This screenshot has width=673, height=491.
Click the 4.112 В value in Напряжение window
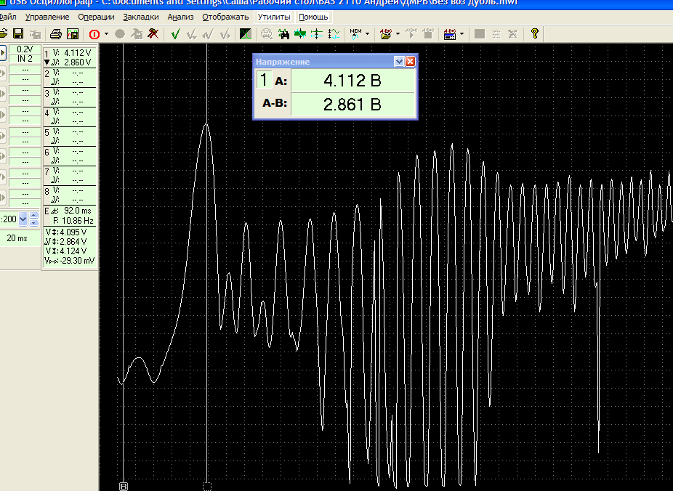pos(352,80)
